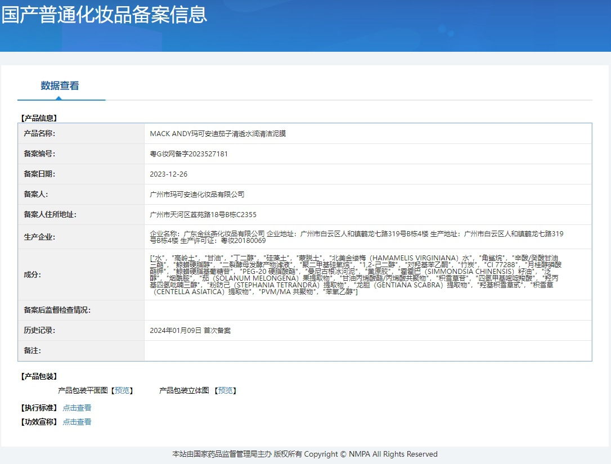The height and width of the screenshot is (464, 611).
Task: Open 功效宣称 点击查看 link
Action: pyautogui.click(x=77, y=422)
